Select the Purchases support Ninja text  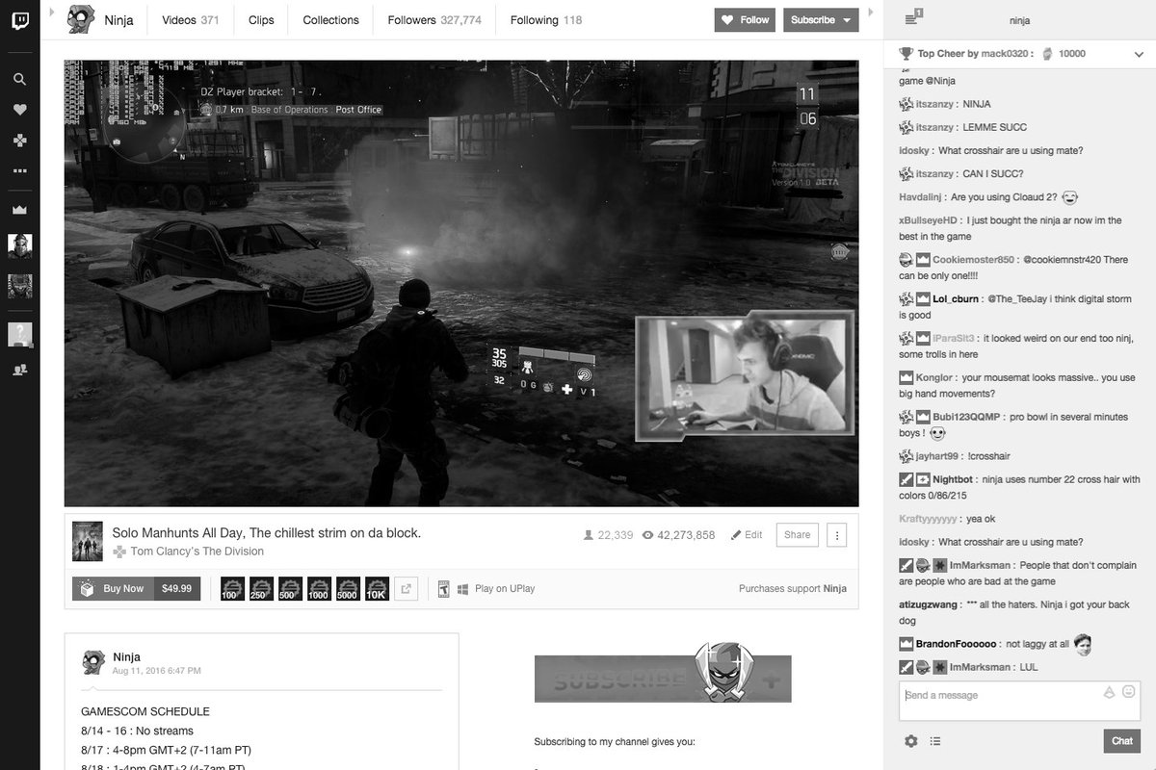coord(793,588)
